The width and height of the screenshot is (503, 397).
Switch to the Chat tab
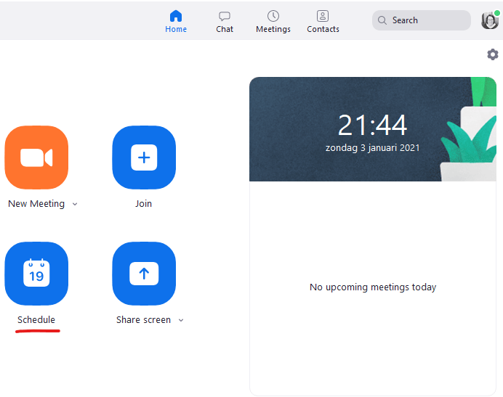225,21
